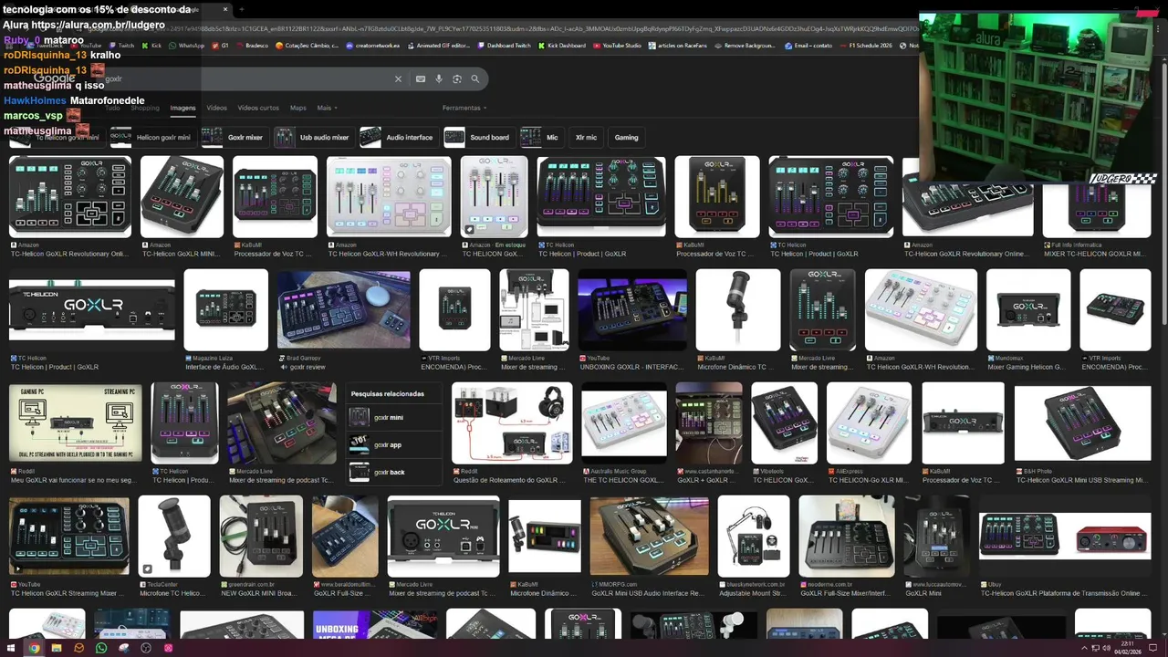This screenshot has width=1168, height=657.
Task: Open Google Lens image search icon
Action: tap(457, 79)
